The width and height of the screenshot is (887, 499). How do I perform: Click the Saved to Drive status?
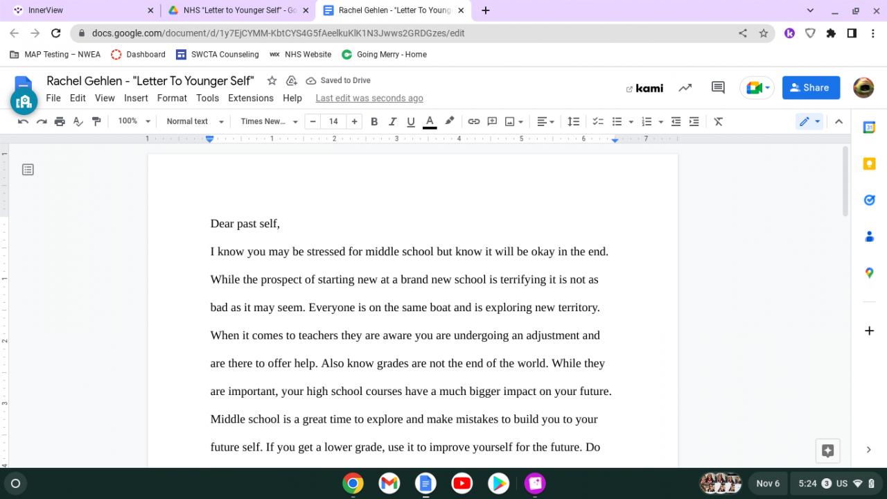338,80
